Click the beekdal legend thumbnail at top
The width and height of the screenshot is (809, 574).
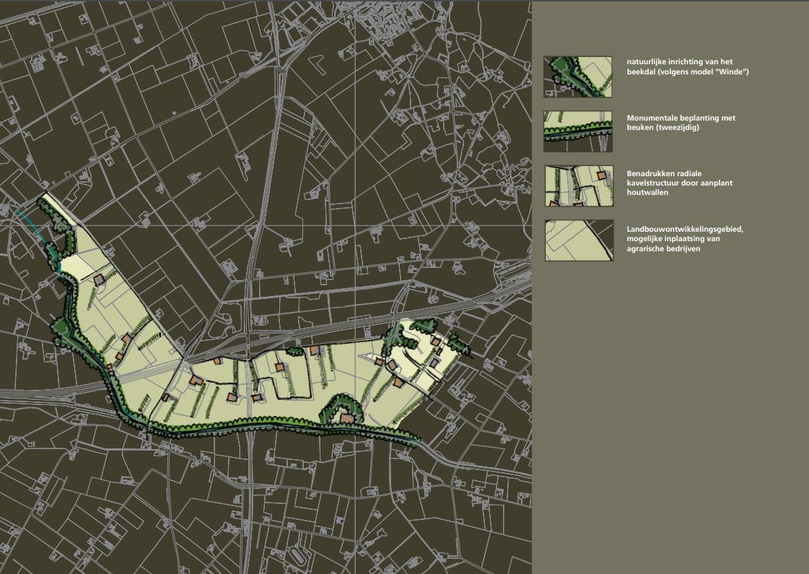pos(577,77)
